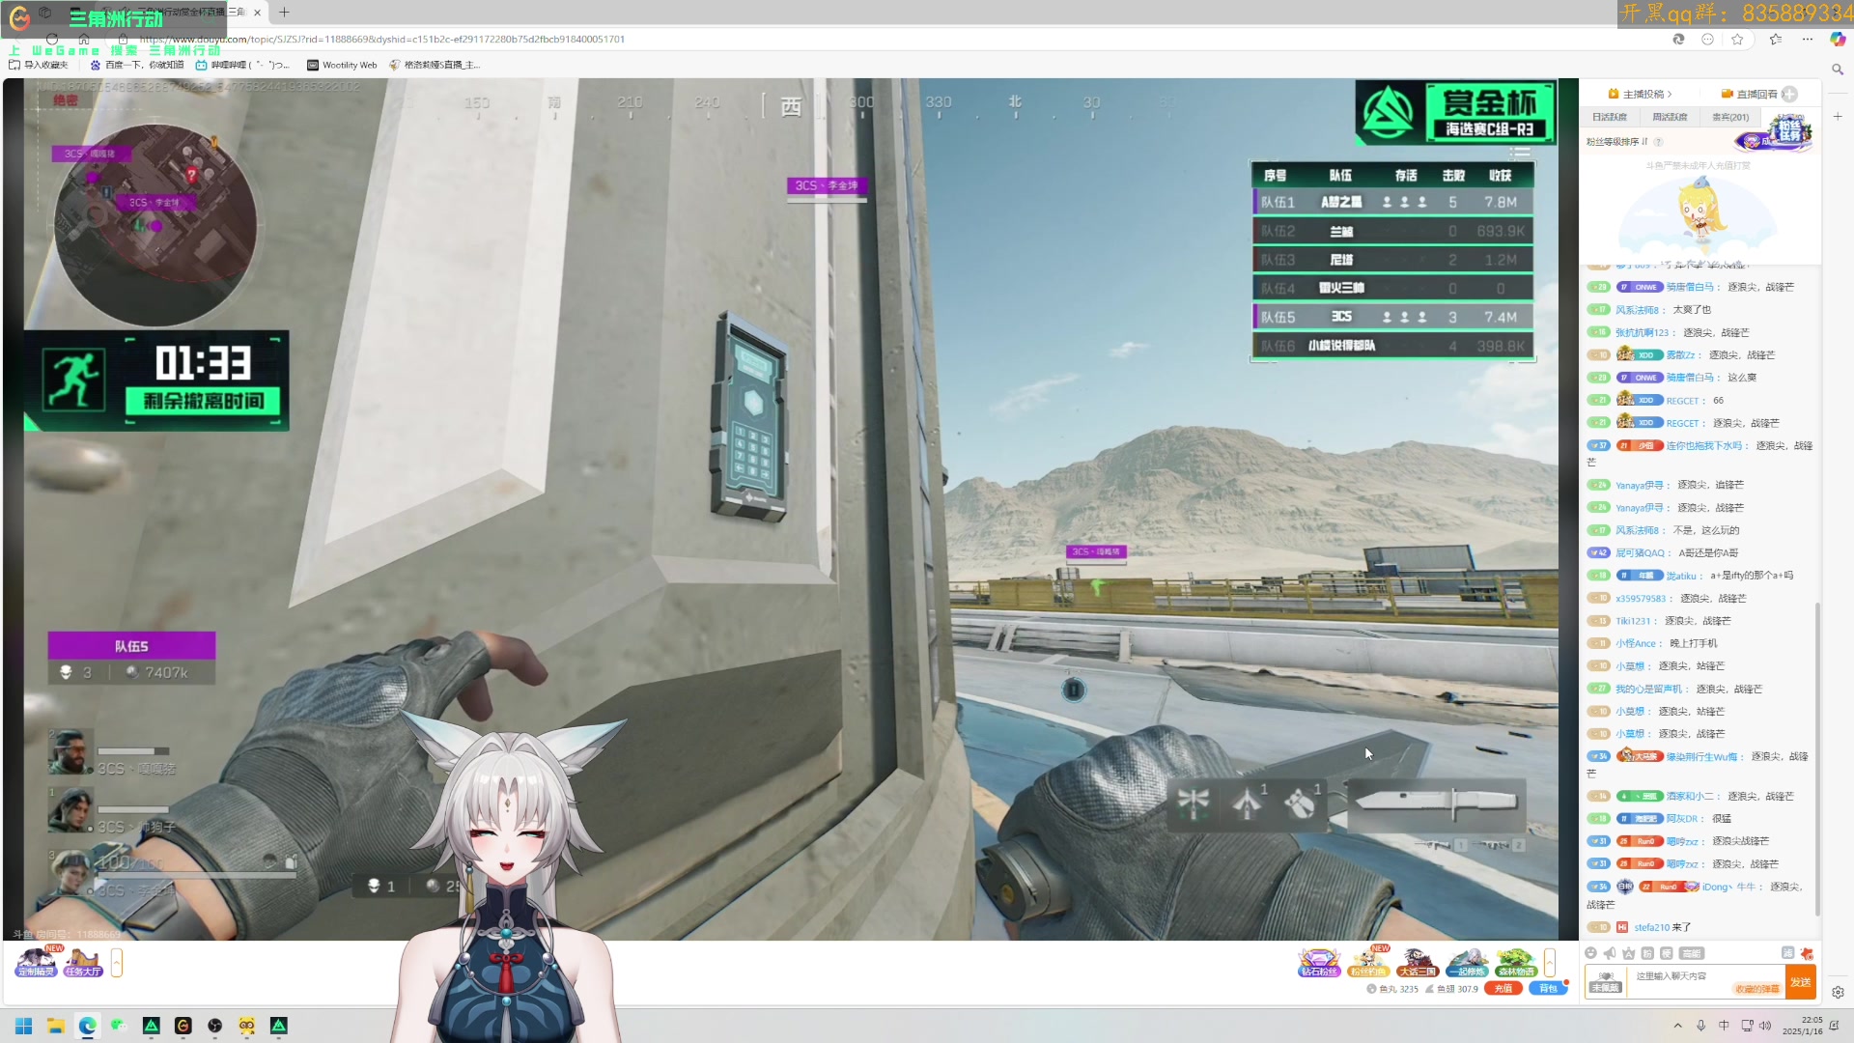This screenshot has width=1854, height=1043.
Task: Open the 森林物语 forest story icon
Action: click(x=1516, y=963)
